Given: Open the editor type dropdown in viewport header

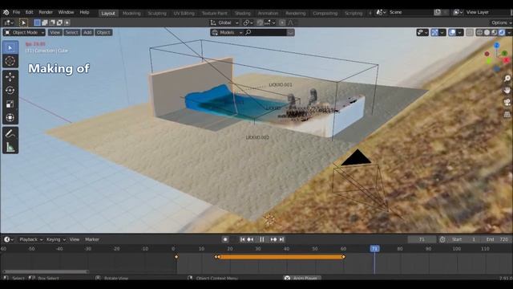Looking at the screenshot, I should (8, 22).
